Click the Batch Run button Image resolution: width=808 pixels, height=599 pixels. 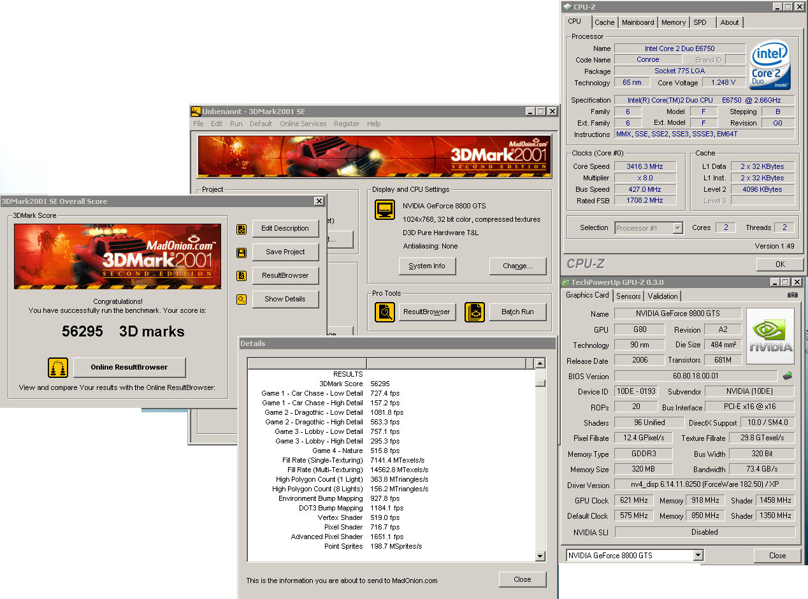pos(518,312)
